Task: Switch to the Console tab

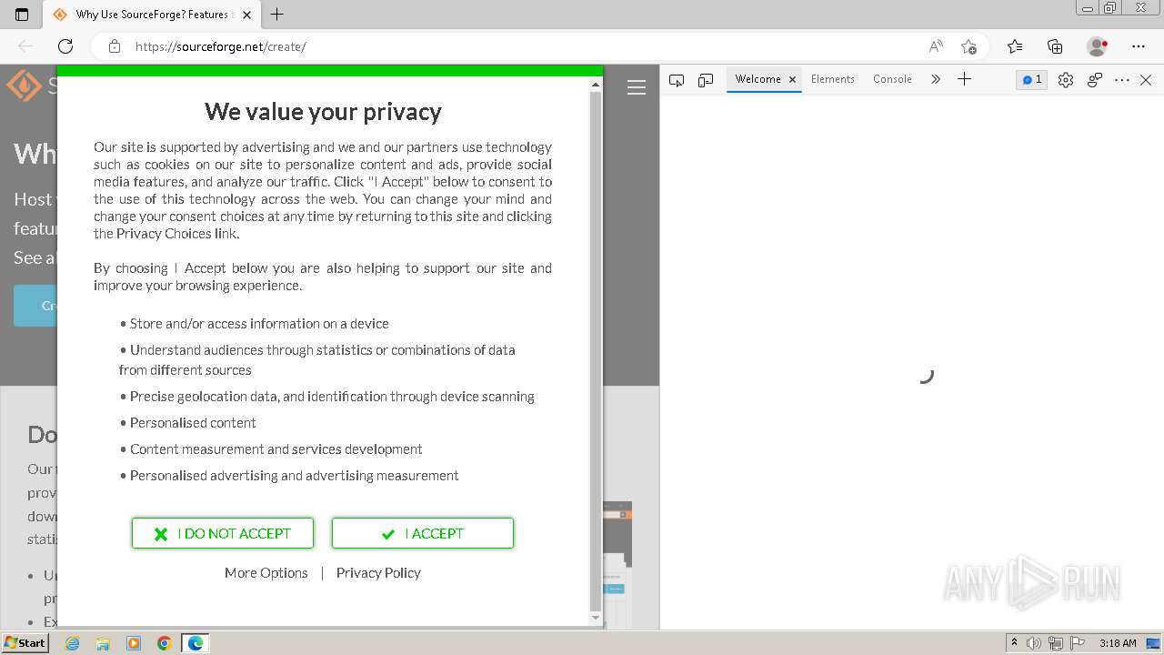Action: (x=892, y=79)
